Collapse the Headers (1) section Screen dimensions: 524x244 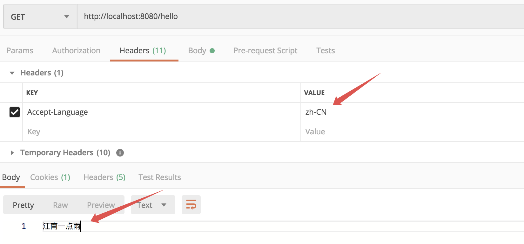click(12, 73)
